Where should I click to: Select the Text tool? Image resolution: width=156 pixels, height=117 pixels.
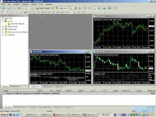coord(34,12)
